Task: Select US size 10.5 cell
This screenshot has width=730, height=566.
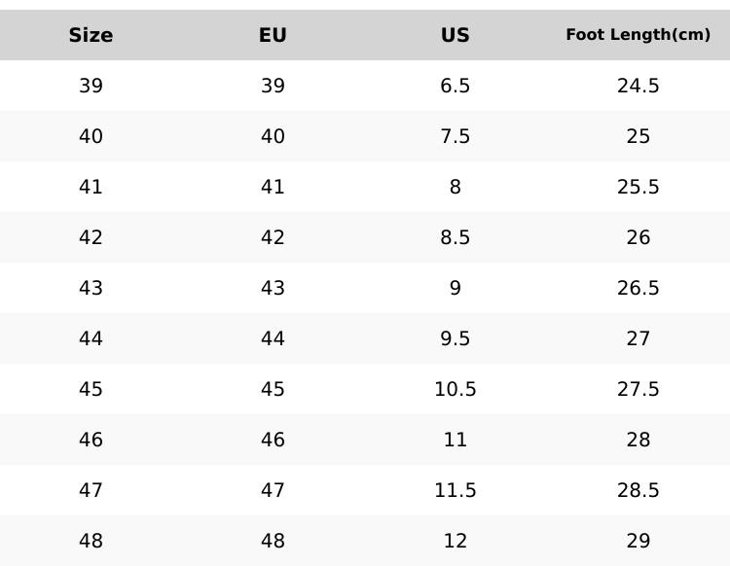Action: pyautogui.click(x=455, y=389)
